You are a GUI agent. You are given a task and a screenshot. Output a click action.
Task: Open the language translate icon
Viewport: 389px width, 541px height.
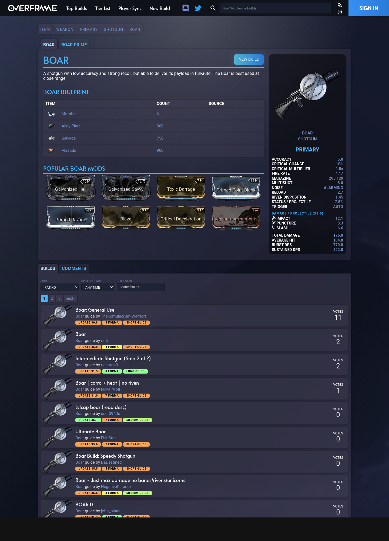340,5
